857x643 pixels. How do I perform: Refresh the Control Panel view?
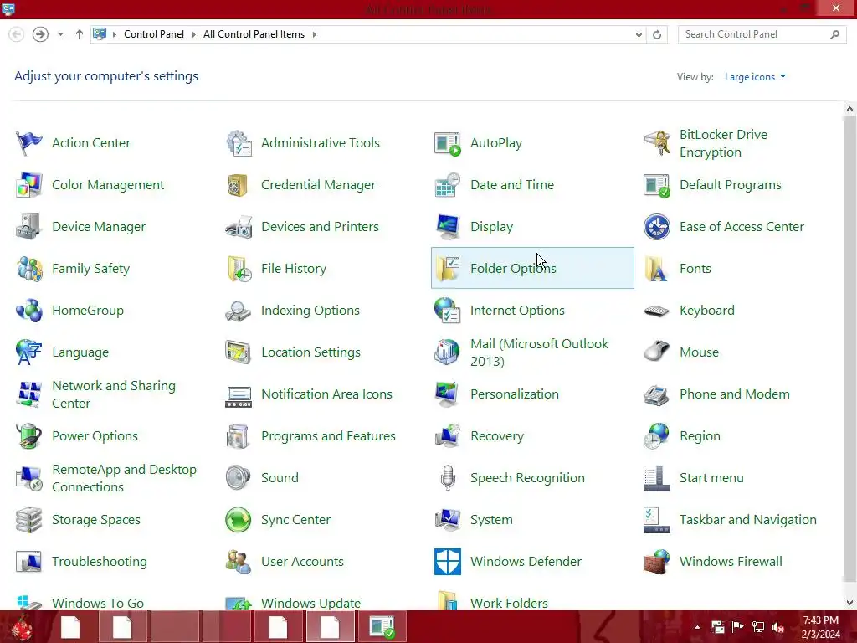[x=657, y=34]
